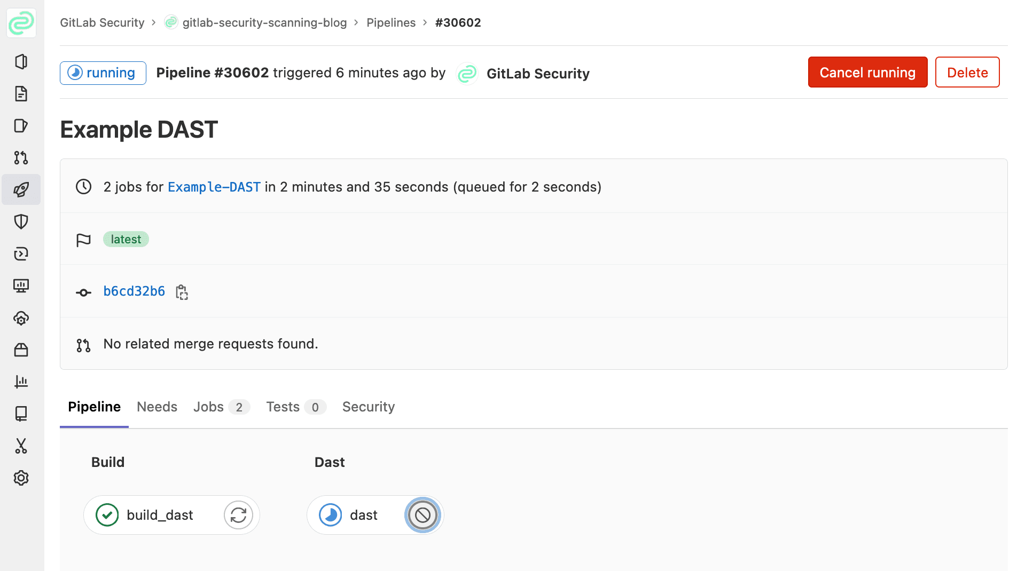Go to Pipelines in breadcrumb
This screenshot has width=1017, height=571.
tap(390, 22)
